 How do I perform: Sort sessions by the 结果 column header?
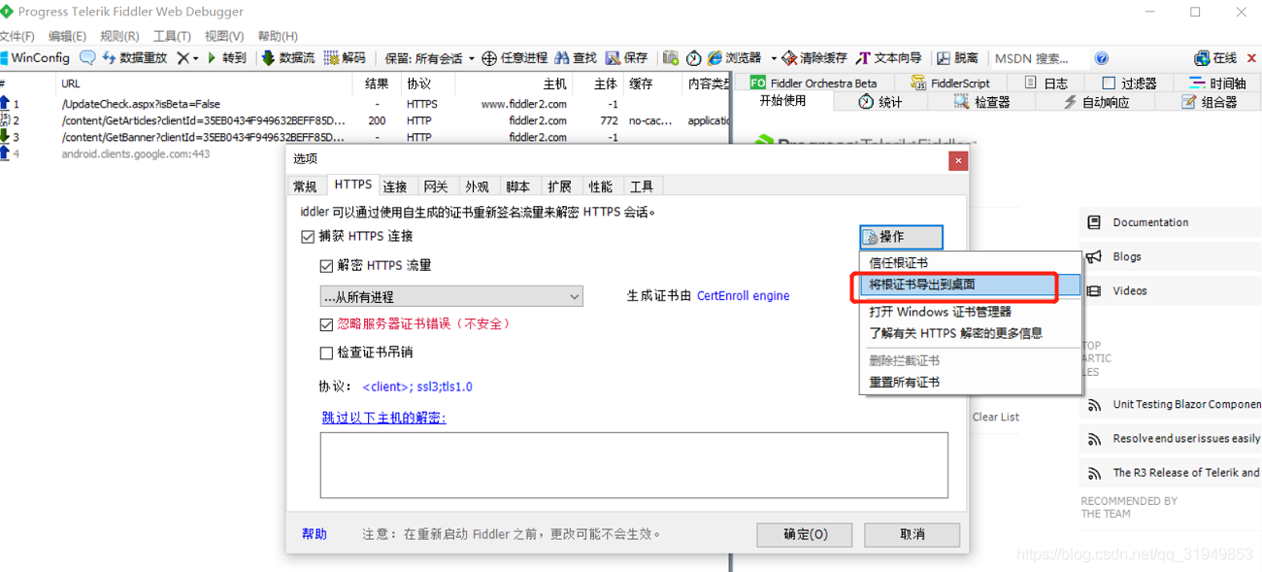[x=378, y=84]
